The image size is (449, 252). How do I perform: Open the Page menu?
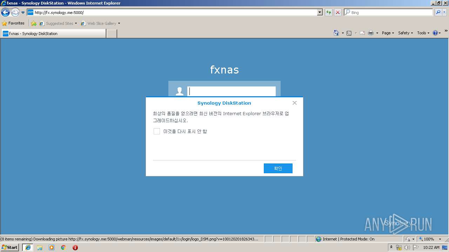coord(388,33)
